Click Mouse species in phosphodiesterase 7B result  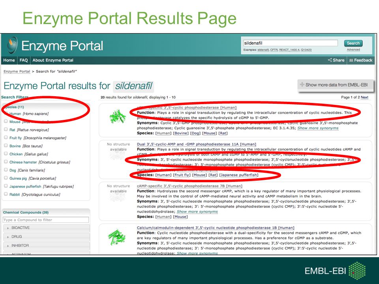(180, 217)
